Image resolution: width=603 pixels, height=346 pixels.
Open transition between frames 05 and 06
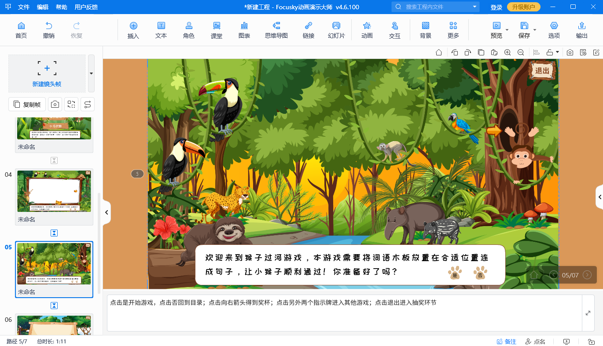(54, 305)
